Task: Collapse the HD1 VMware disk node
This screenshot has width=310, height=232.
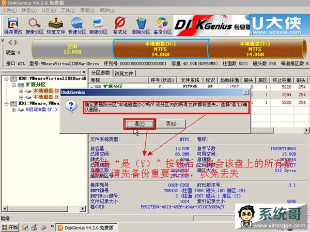Action: point(7,103)
